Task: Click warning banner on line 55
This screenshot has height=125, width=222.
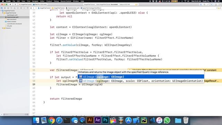Action: [x=174, y=70]
